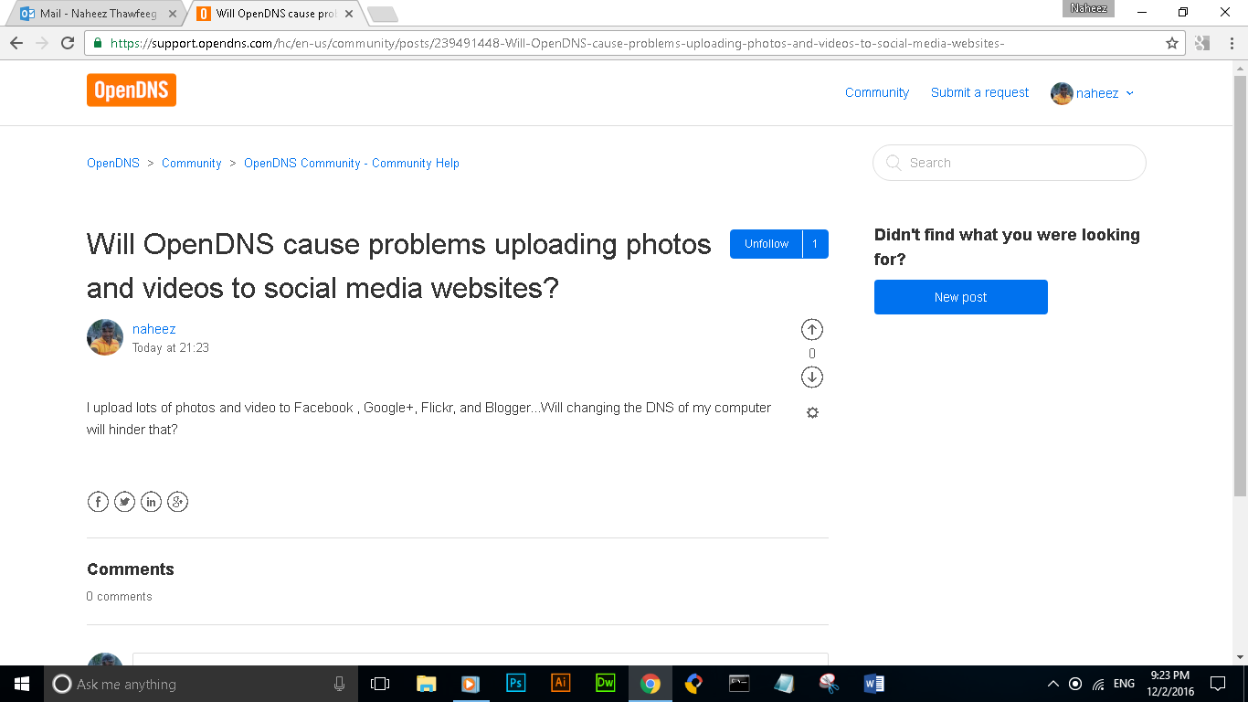This screenshot has width=1248, height=702.
Task: Launch Photoshop from the taskbar
Action: tap(515, 684)
